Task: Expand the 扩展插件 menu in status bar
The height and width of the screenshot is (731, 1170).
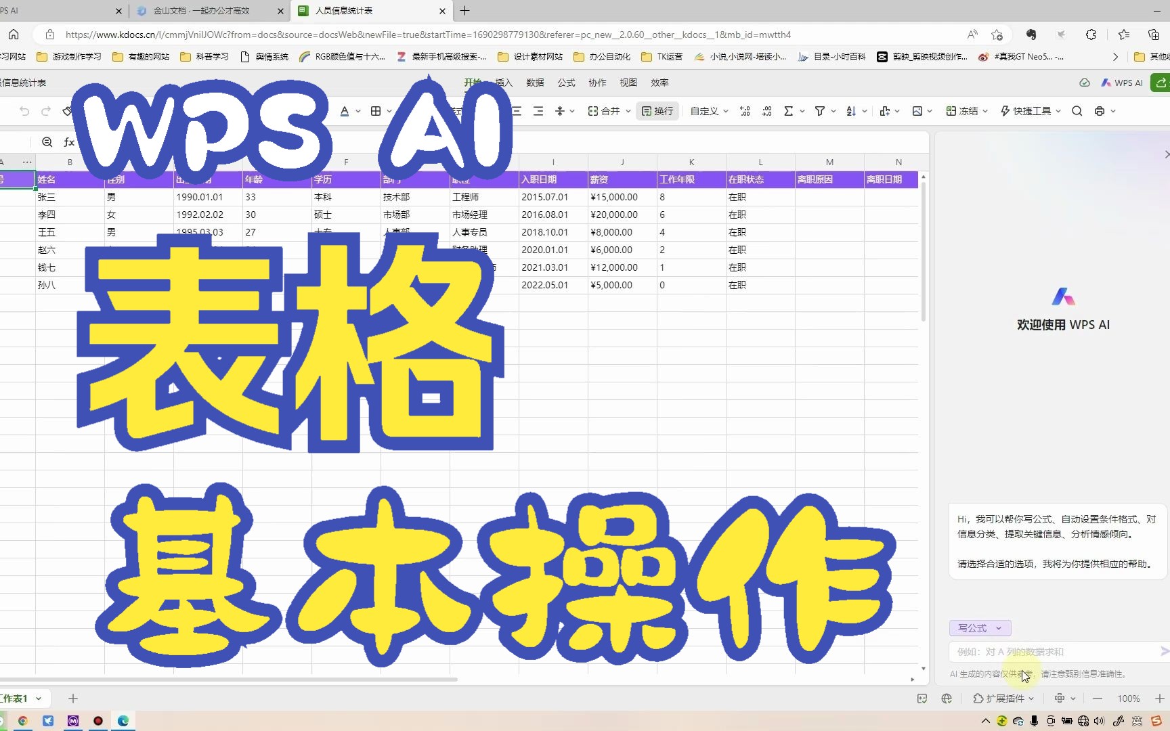Action: (1003, 699)
